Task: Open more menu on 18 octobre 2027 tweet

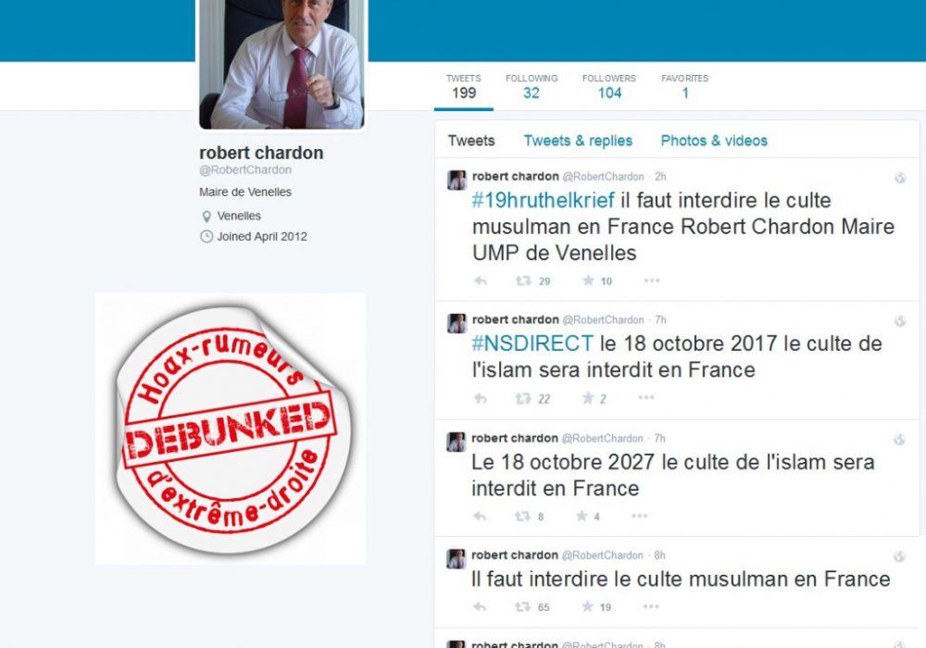Action: tap(640, 516)
